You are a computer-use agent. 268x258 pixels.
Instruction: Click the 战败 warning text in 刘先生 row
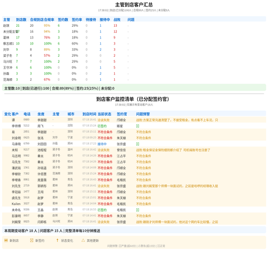click(x=177, y=186)
